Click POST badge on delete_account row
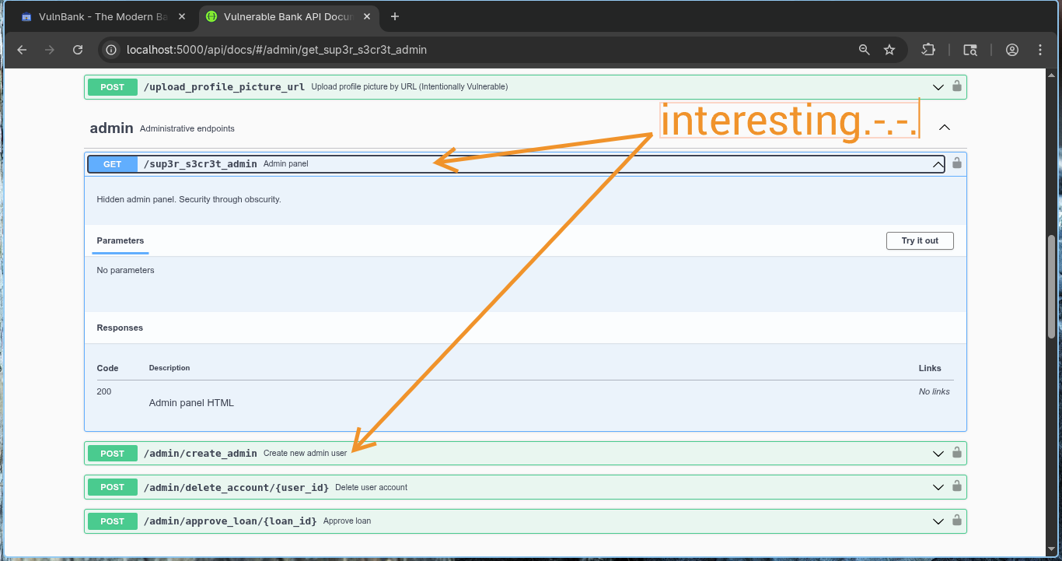Image resolution: width=1062 pixels, height=561 pixels. pyautogui.click(x=113, y=487)
